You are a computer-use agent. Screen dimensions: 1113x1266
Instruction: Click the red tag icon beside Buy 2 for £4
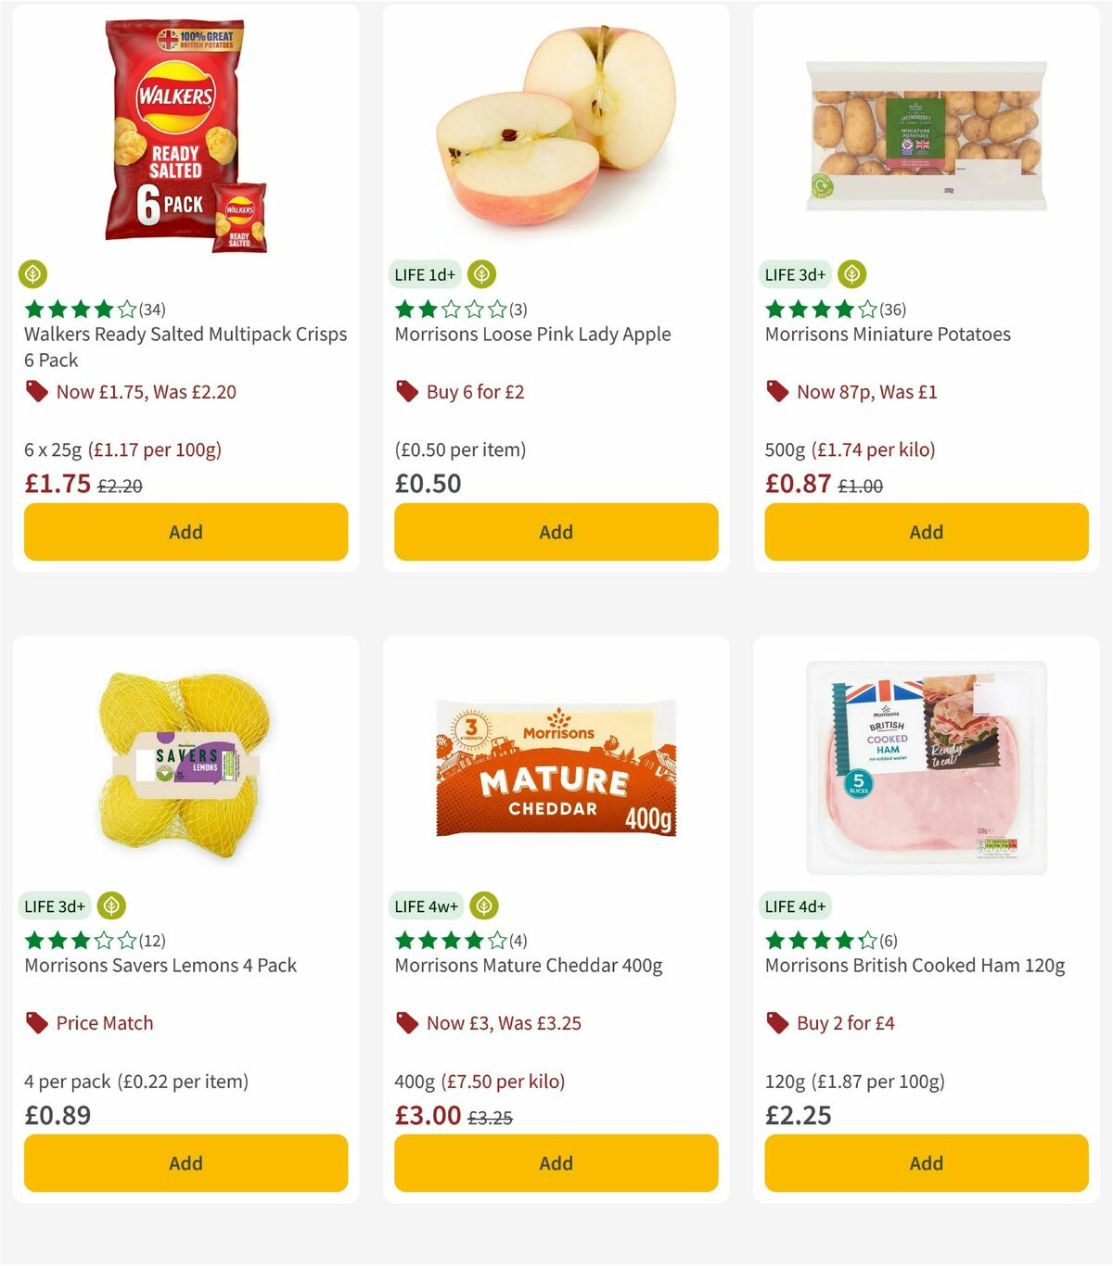pyautogui.click(x=777, y=1022)
